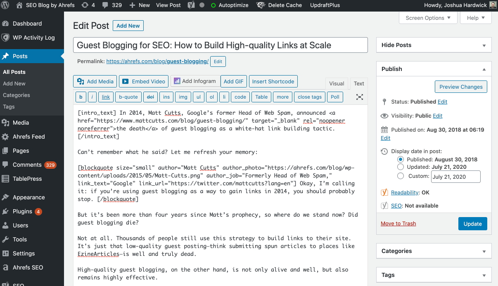Screen dimensions: 498x286
Task: Select the Custom display date radio button
Action: pos(400,175)
